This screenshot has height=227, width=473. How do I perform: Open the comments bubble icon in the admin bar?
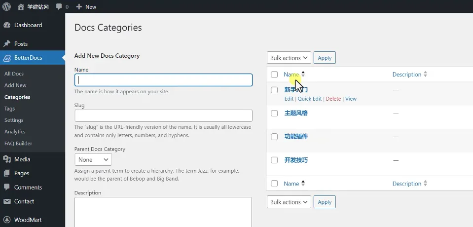[59, 6]
